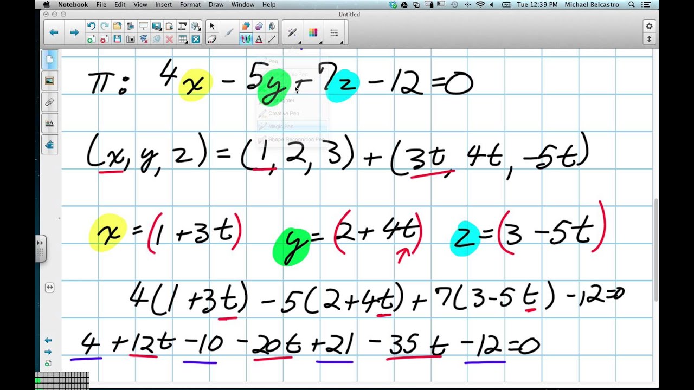
Task: Open the line style dropdown
Action: coord(334,32)
